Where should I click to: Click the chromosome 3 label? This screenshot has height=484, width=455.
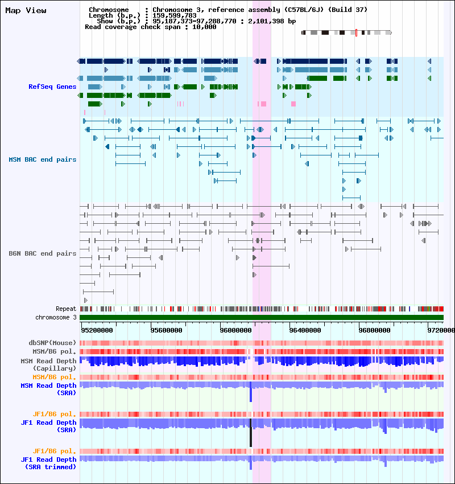point(56,317)
